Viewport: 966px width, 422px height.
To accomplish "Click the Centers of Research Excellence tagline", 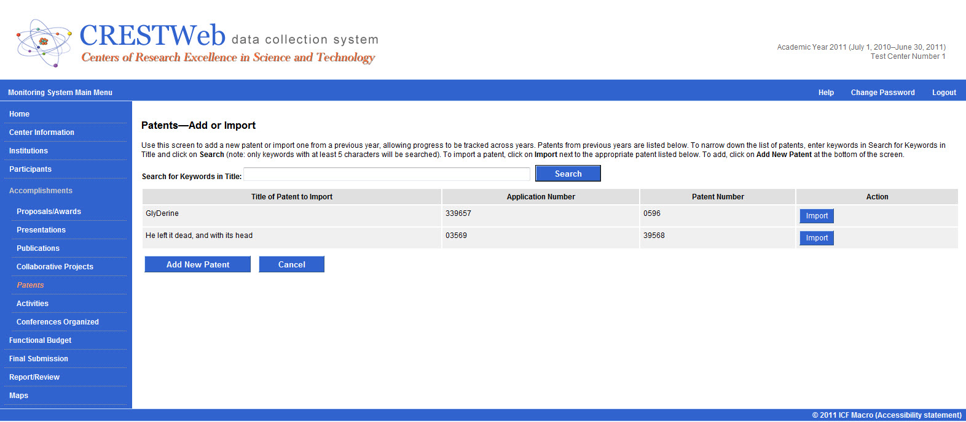I will 228,58.
